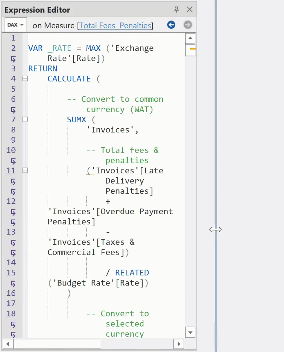Click the vertical scrollbar thumb

pyautogui.click(x=190, y=50)
